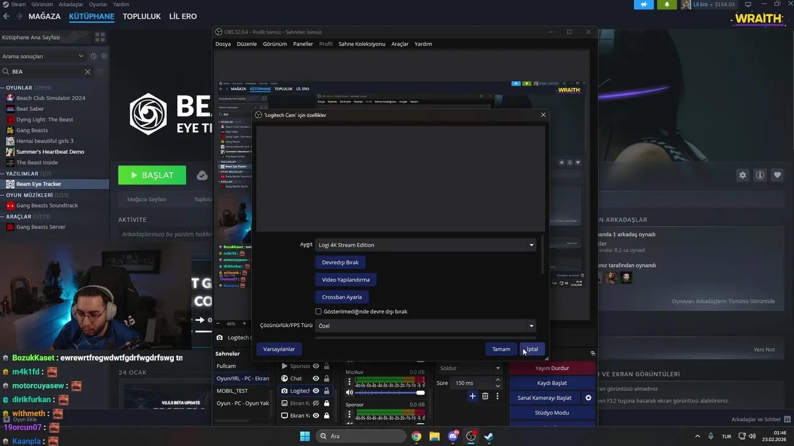Open File Explorer from the taskbar

coord(434,436)
